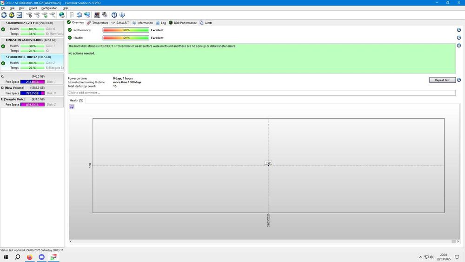Open Discord from the taskbar

[41, 257]
